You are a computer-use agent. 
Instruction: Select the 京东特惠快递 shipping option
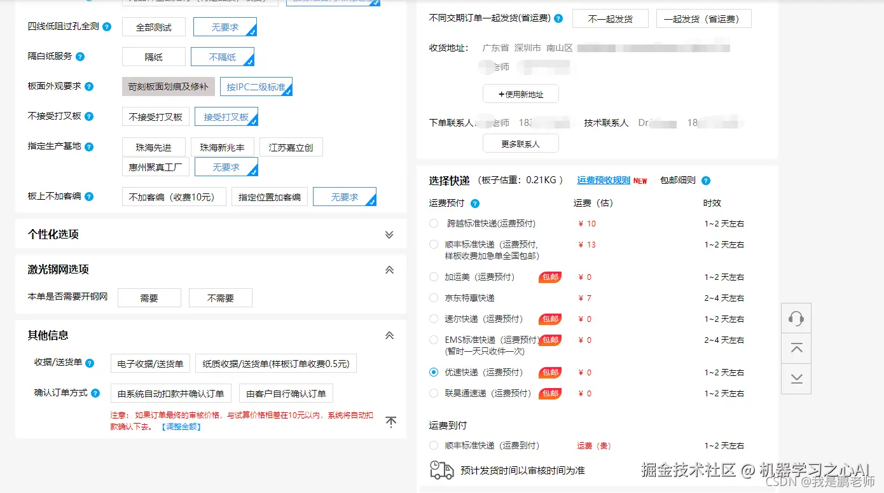point(432,298)
